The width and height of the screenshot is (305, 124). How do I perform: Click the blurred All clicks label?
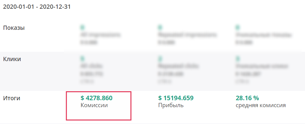coord(91,66)
